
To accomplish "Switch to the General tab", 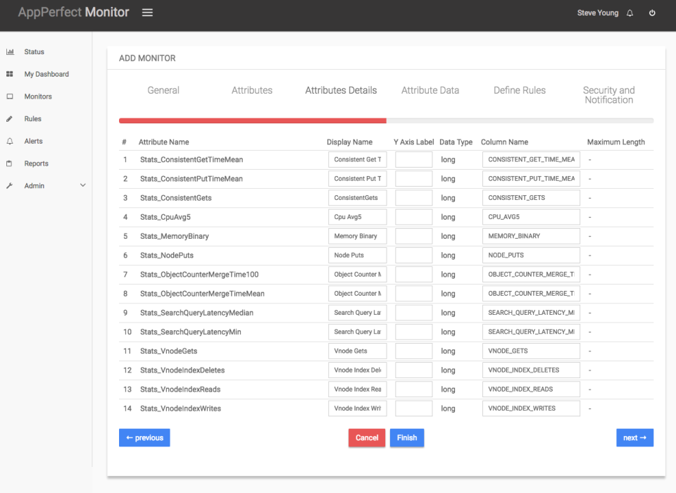I will click(163, 90).
